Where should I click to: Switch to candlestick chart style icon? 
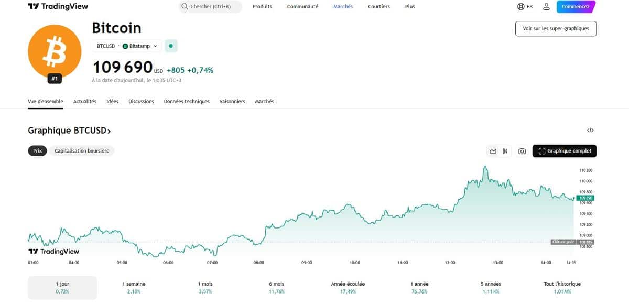(x=505, y=151)
